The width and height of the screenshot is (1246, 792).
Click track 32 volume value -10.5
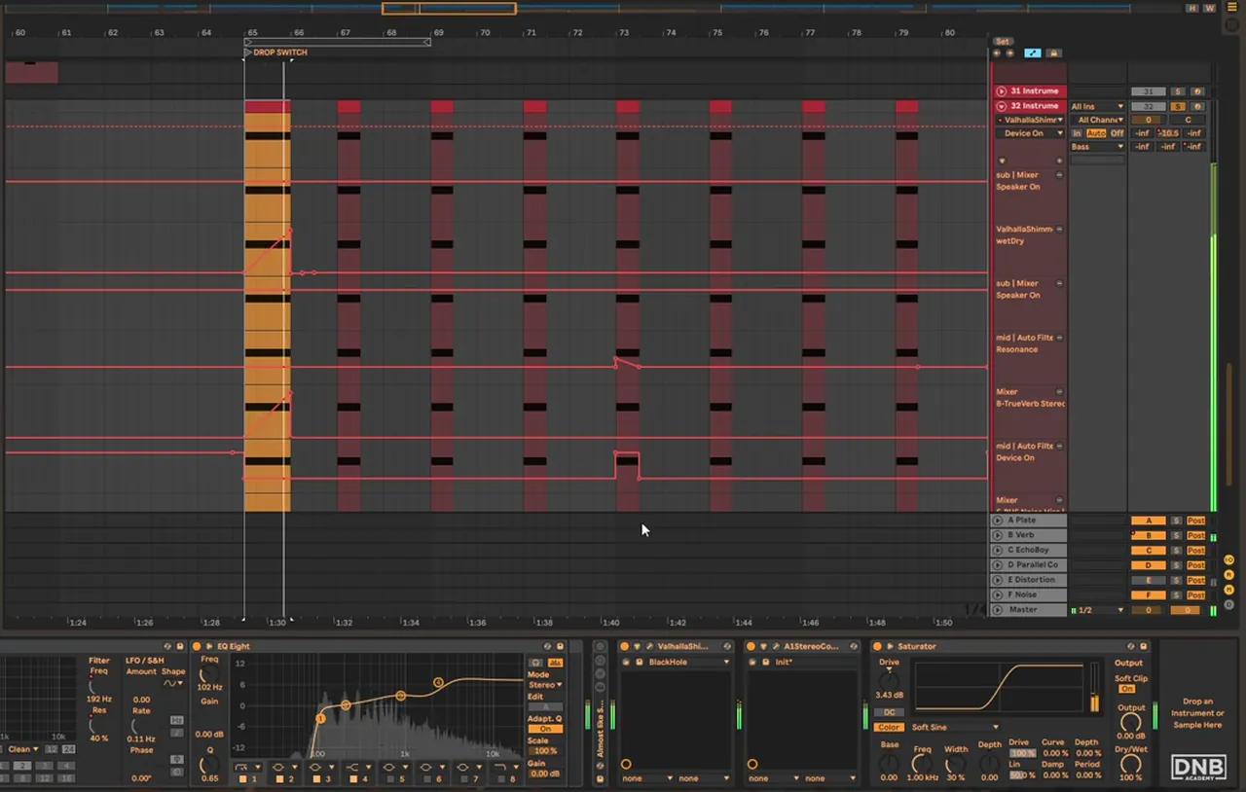tap(1168, 133)
